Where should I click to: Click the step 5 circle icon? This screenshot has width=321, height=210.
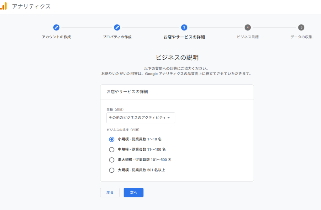tap(301, 28)
